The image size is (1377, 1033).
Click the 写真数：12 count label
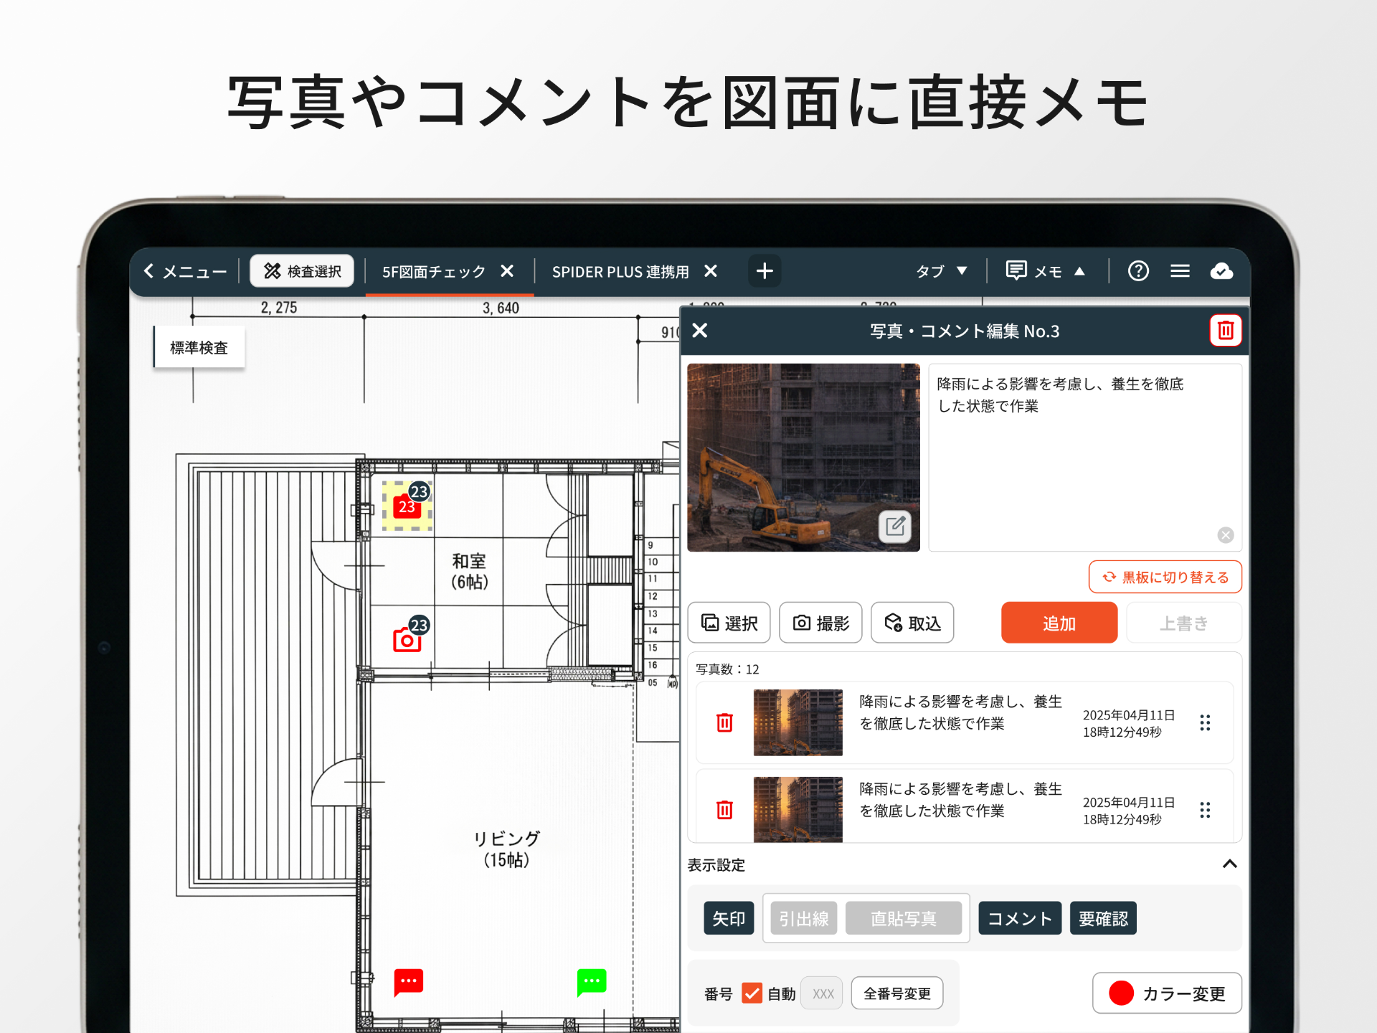(x=727, y=669)
